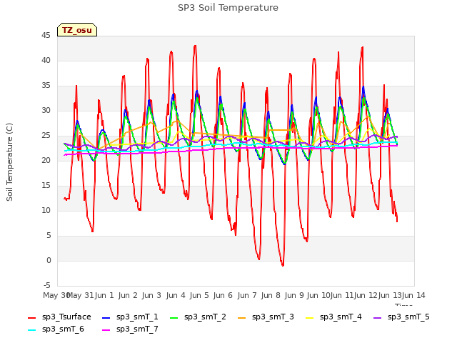Click the Jun 10 x-axis date label
Screen dimensions: 457x343
[x=318, y=295]
